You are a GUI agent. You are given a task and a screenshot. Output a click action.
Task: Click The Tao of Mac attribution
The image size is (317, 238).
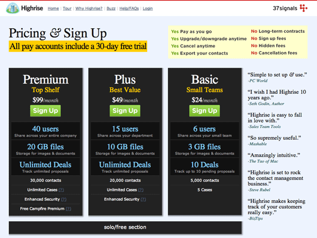pyautogui.click(x=263, y=161)
